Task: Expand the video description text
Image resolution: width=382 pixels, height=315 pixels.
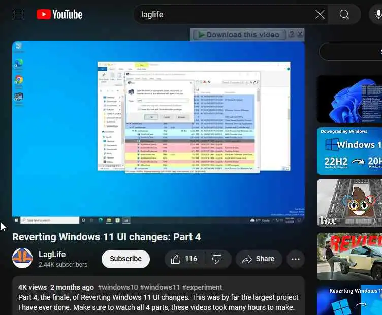Action: [158, 302]
